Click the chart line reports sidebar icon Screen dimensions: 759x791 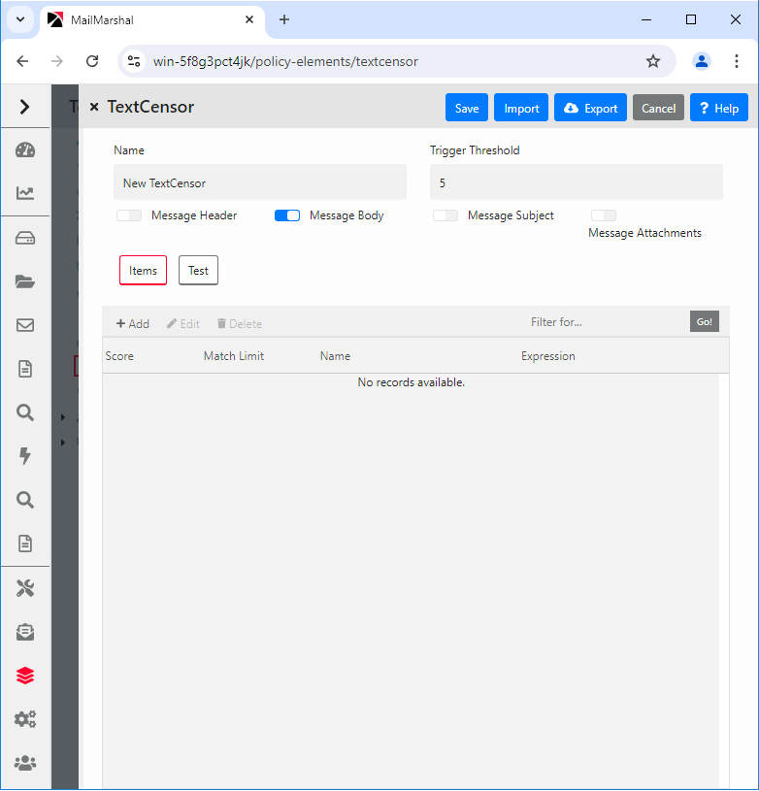point(25,193)
